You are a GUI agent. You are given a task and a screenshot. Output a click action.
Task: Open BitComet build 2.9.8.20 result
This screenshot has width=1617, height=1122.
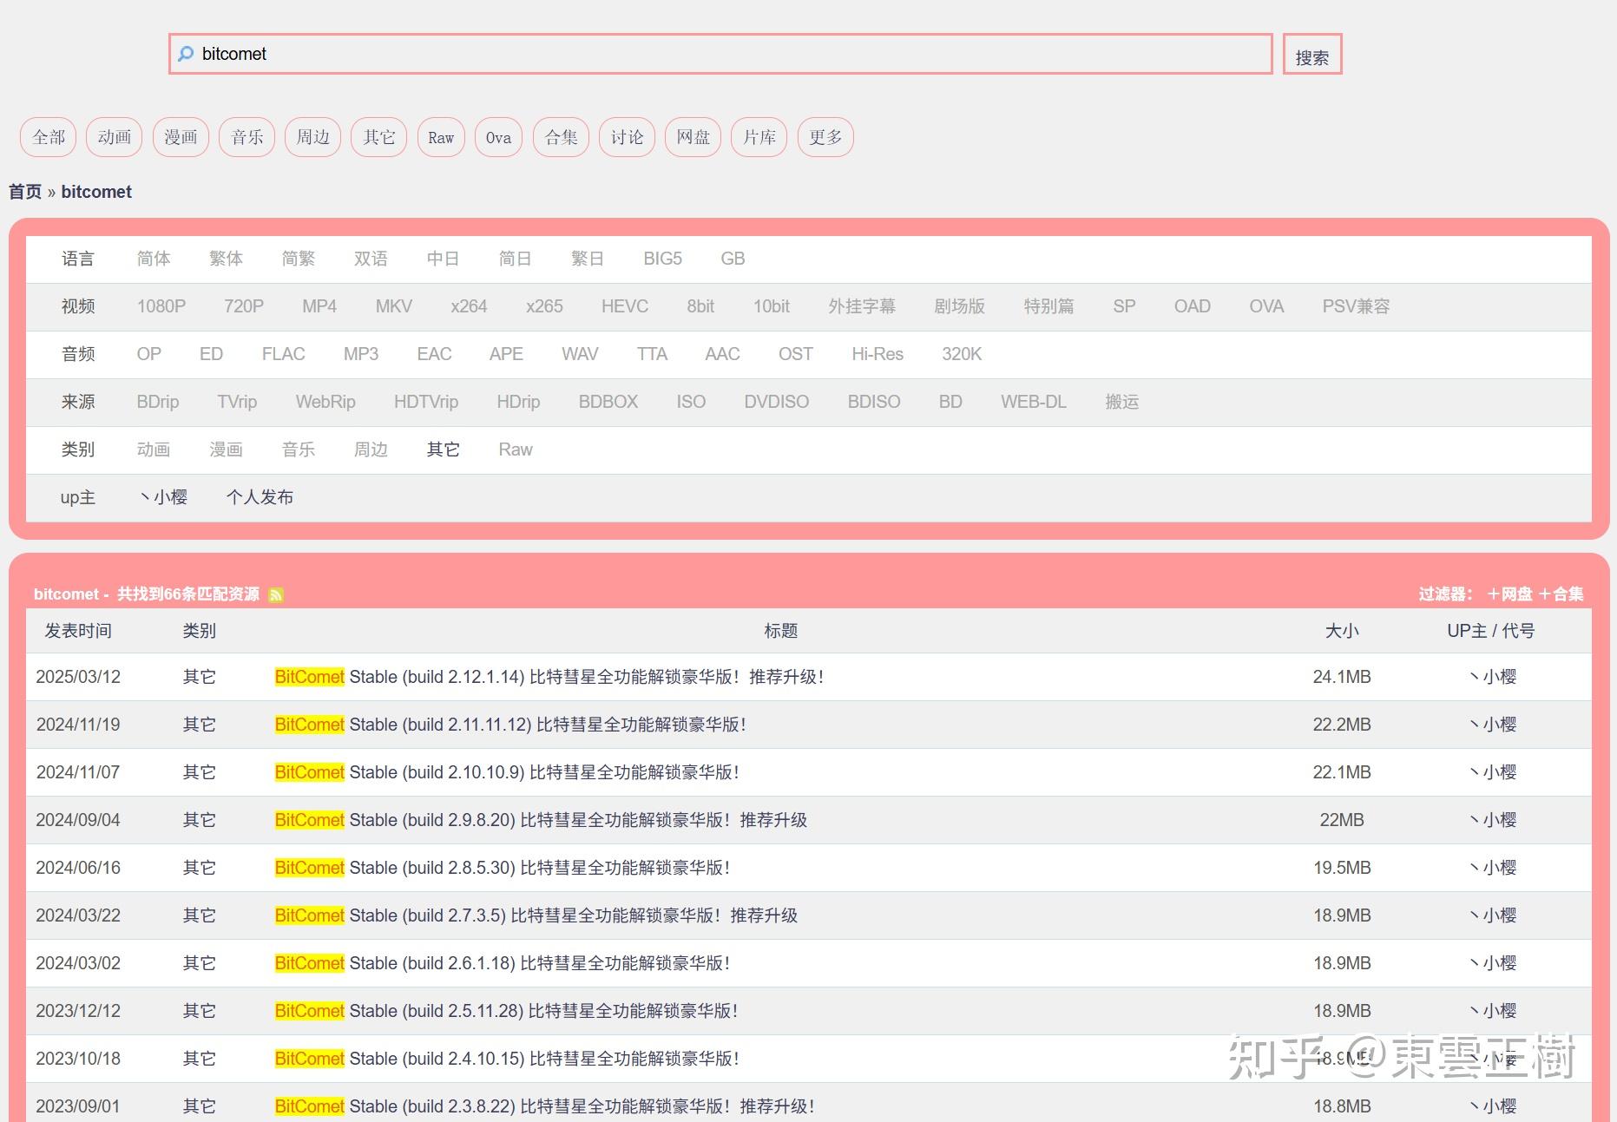(x=541, y=820)
